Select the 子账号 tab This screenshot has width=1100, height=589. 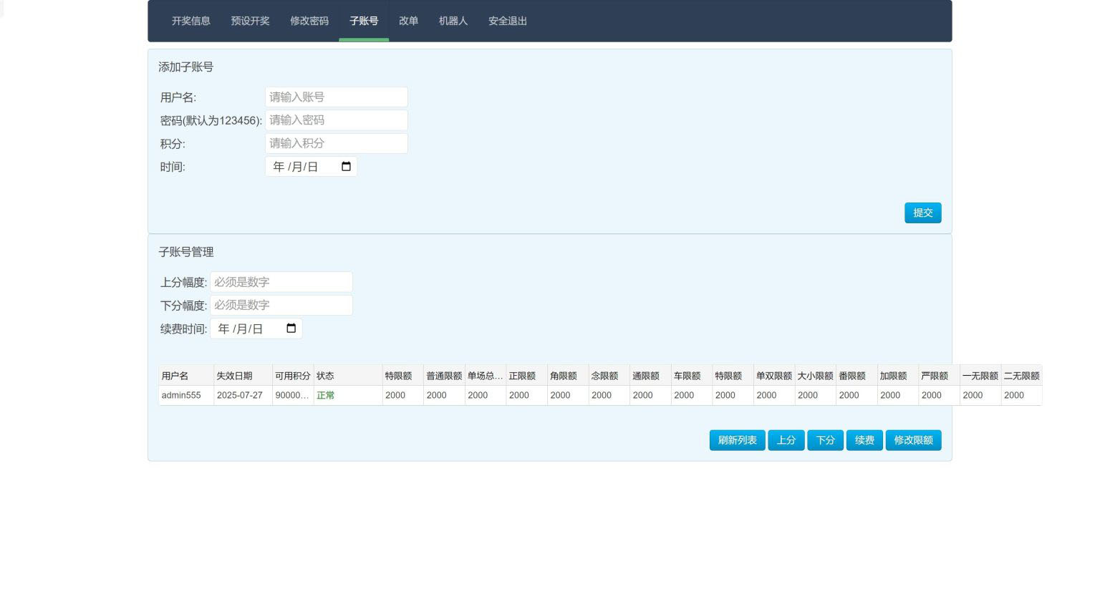pyautogui.click(x=363, y=21)
